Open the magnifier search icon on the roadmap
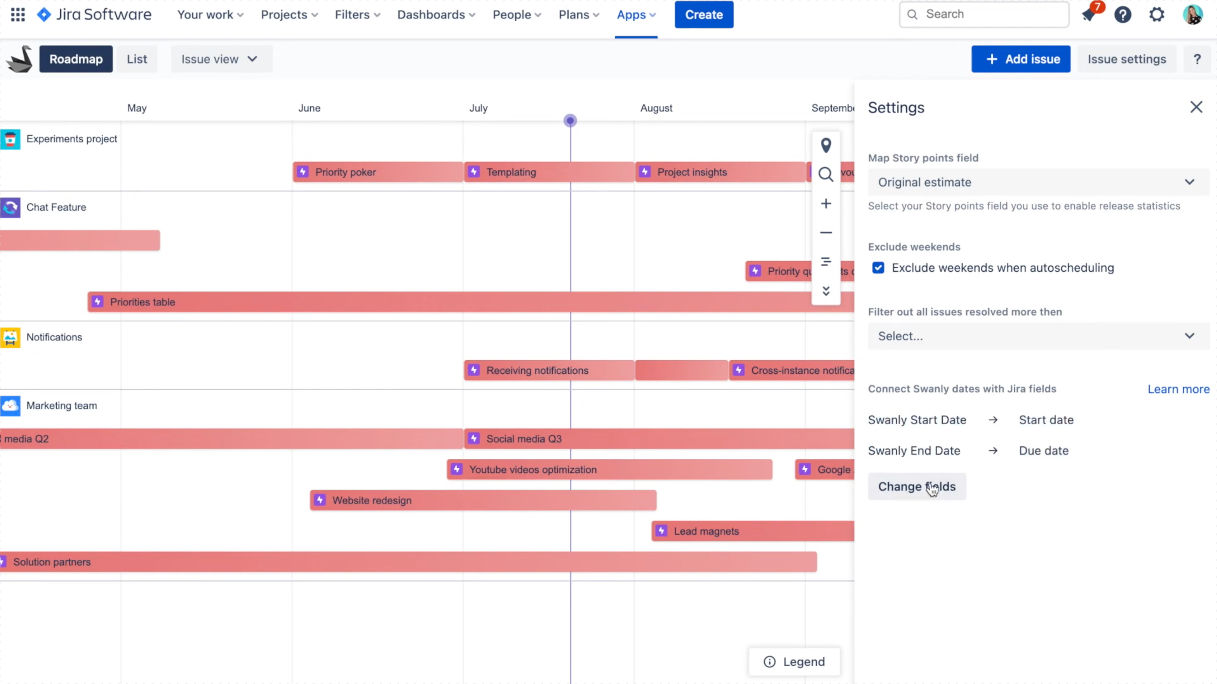 coord(825,174)
